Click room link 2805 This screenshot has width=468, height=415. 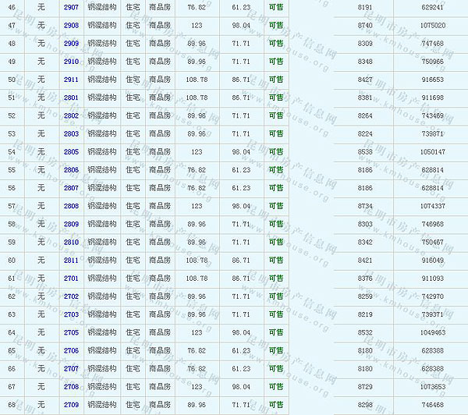tap(71, 151)
